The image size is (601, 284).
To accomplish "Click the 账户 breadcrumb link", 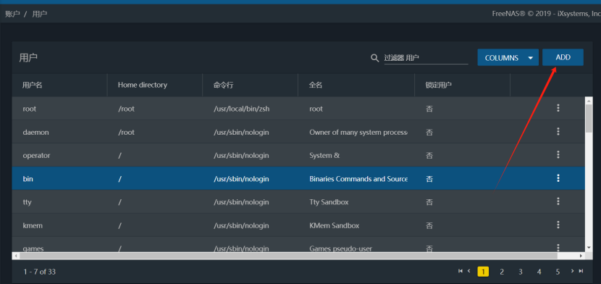I will pyautogui.click(x=12, y=14).
